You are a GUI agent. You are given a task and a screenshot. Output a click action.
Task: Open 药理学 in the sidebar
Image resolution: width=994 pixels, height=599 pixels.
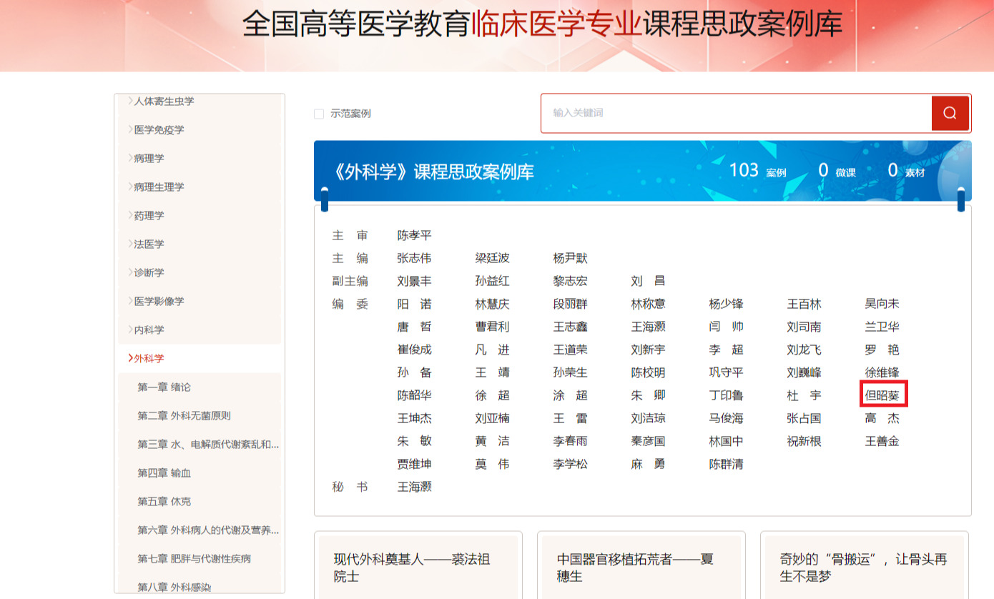point(149,216)
